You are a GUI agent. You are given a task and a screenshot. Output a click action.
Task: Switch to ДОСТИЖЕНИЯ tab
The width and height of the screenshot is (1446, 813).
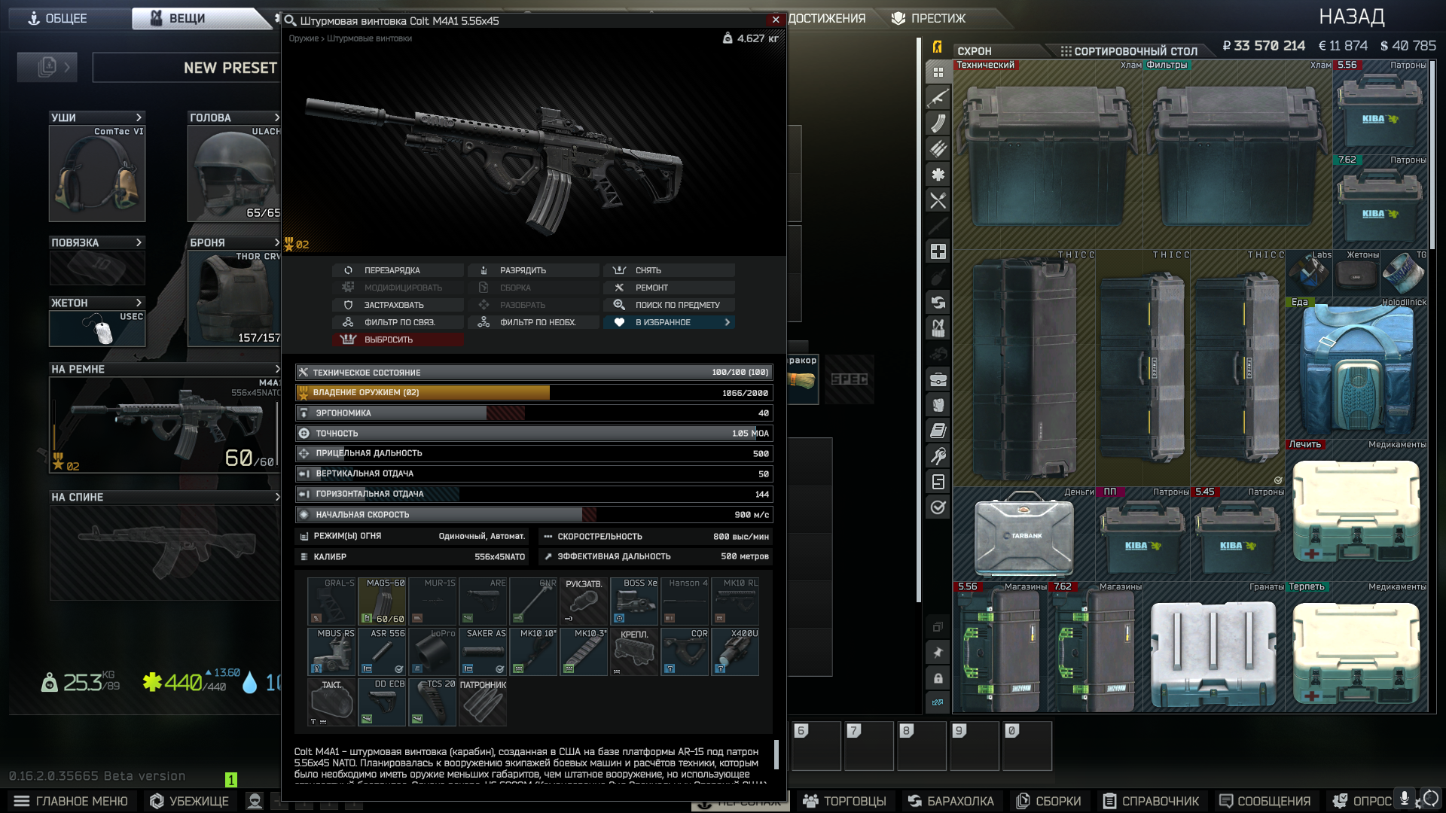(x=826, y=18)
